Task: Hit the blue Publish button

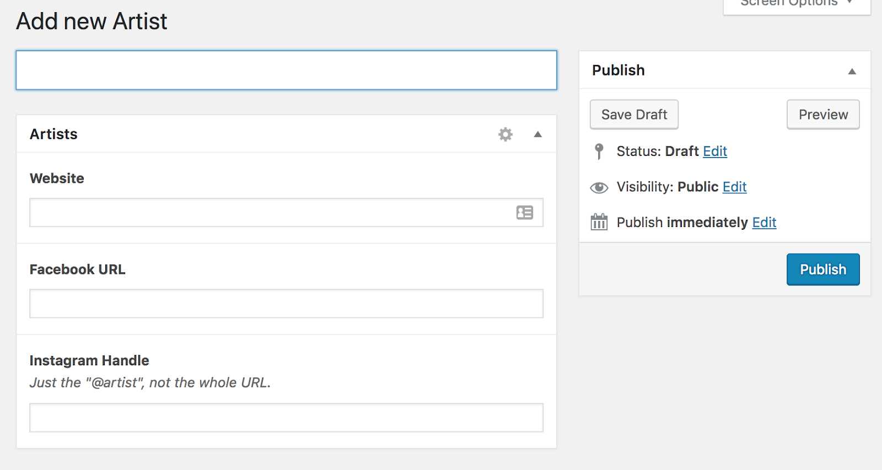Action: [823, 269]
